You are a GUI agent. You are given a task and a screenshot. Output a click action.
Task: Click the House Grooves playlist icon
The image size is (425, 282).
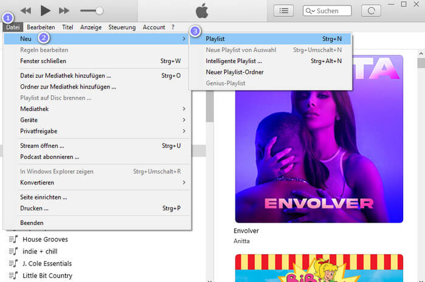pyautogui.click(x=12, y=240)
